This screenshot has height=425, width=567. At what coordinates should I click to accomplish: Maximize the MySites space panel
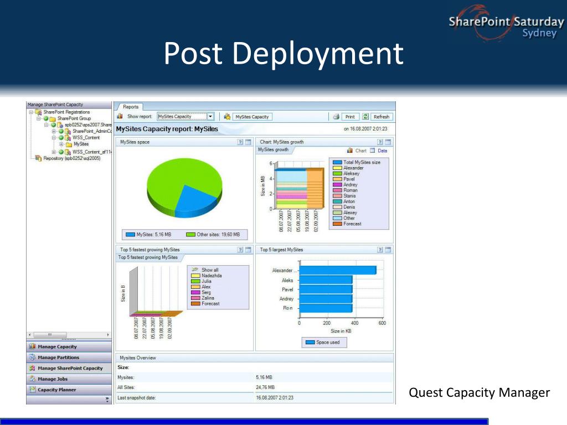248,142
